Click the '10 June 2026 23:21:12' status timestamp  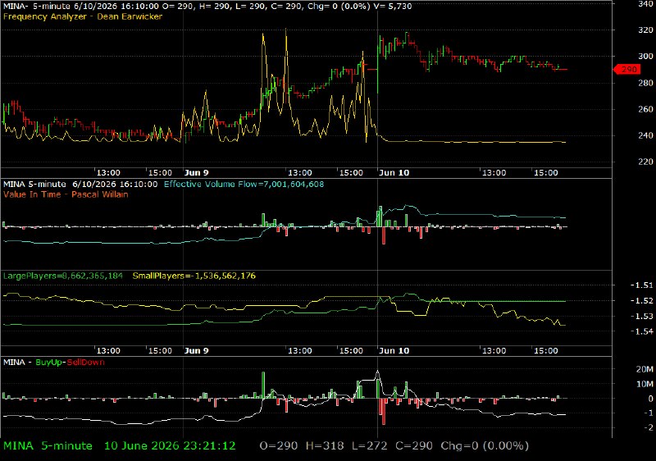click(170, 446)
